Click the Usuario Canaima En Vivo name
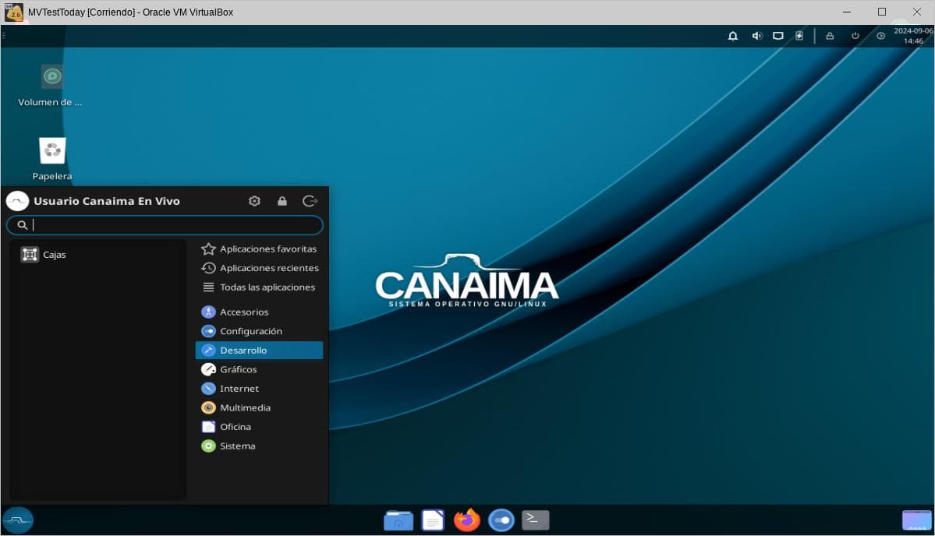The image size is (935, 536). [107, 201]
